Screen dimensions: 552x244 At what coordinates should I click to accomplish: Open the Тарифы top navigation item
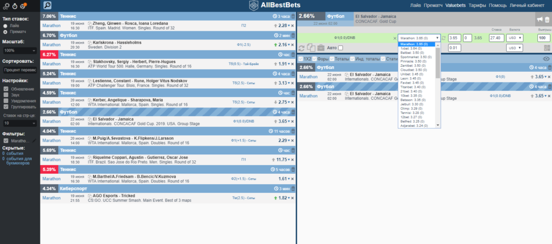[478, 5]
